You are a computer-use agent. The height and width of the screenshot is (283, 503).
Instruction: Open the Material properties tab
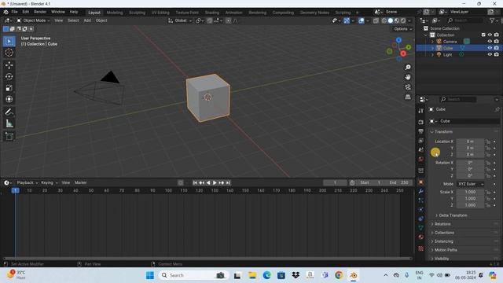[x=421, y=237]
